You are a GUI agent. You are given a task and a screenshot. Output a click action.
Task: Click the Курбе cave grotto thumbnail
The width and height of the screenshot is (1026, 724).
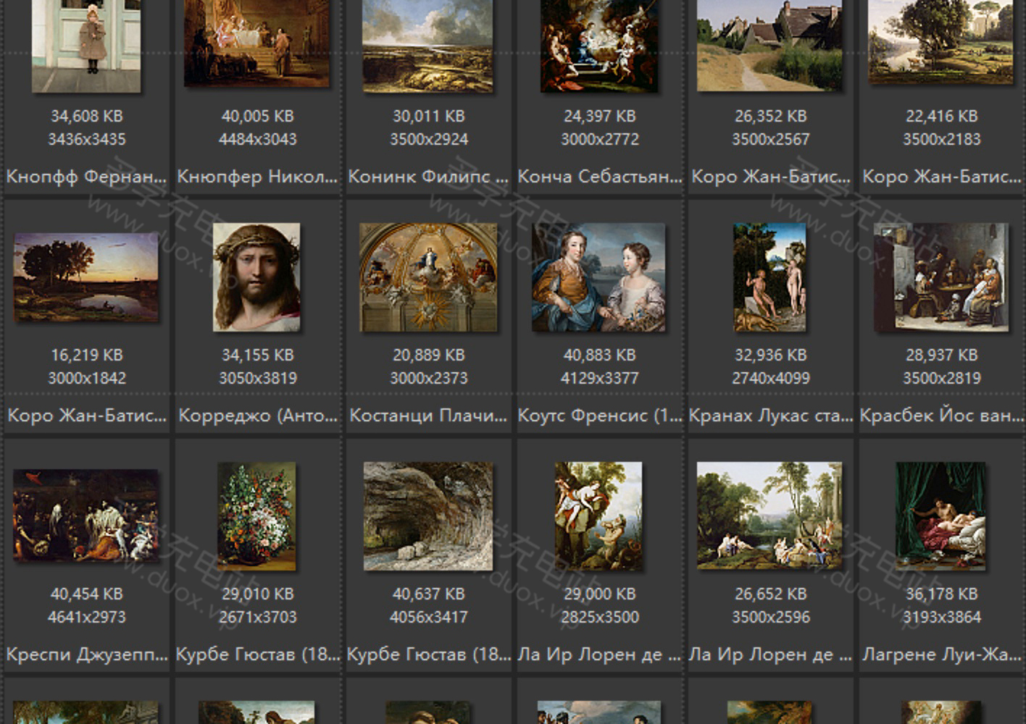[x=428, y=515]
